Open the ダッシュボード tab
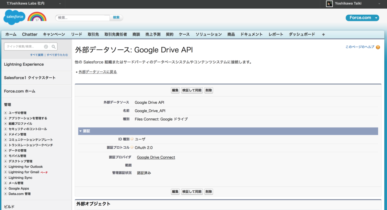 click(302, 34)
